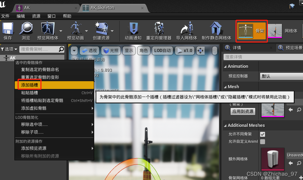Viewport: 303px width, 180px height.
Task: Choose 粘贴插槽 menu entry
Action: pyautogui.click(x=54, y=93)
